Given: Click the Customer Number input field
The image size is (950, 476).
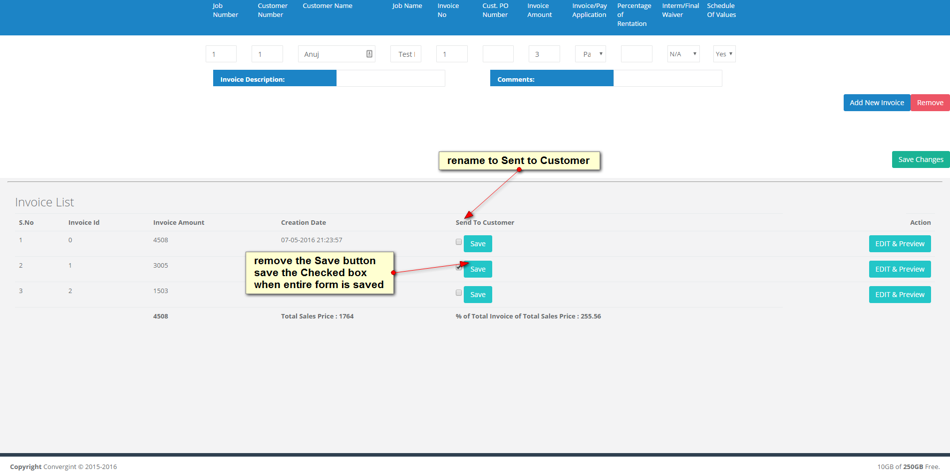Looking at the screenshot, I should [x=267, y=54].
